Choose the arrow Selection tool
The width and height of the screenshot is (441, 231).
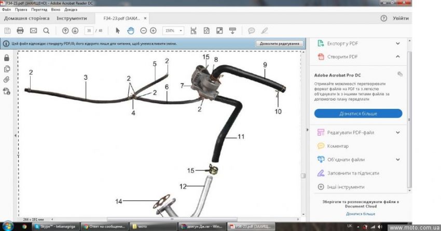click(x=118, y=31)
